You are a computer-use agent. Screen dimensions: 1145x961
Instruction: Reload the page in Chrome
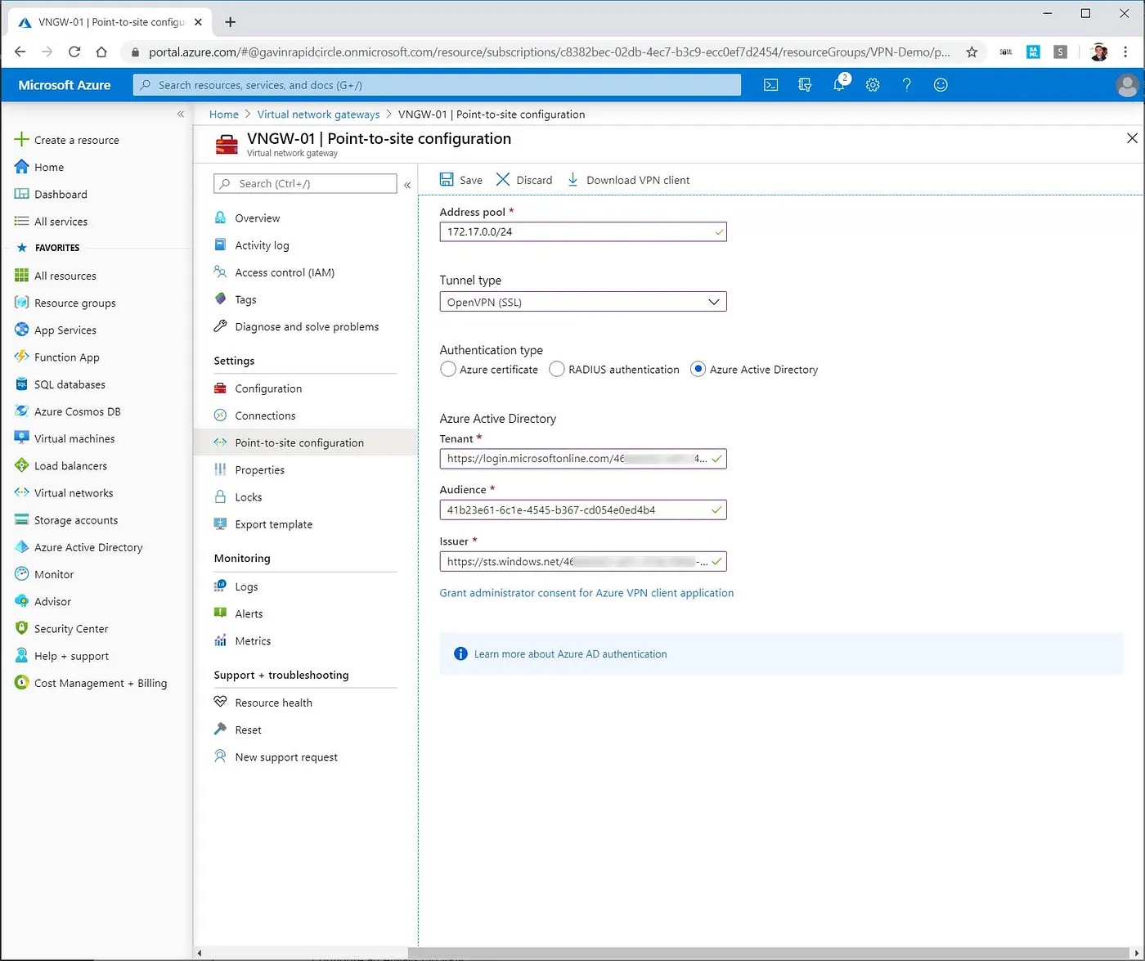tap(74, 52)
